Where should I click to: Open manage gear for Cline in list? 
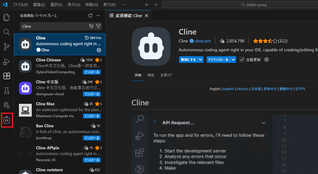[x=99, y=50]
